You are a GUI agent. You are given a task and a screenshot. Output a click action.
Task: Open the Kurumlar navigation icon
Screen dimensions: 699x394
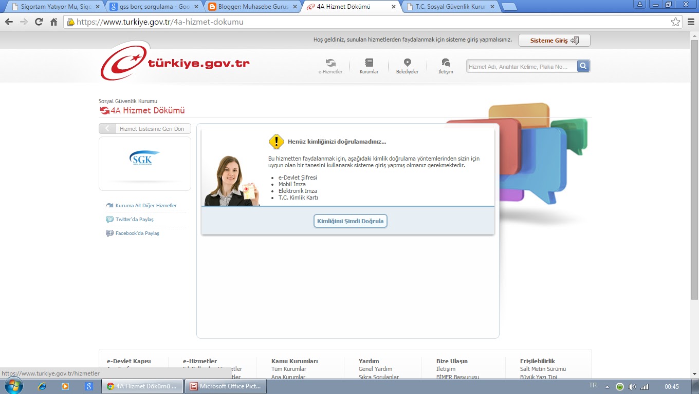pos(369,66)
